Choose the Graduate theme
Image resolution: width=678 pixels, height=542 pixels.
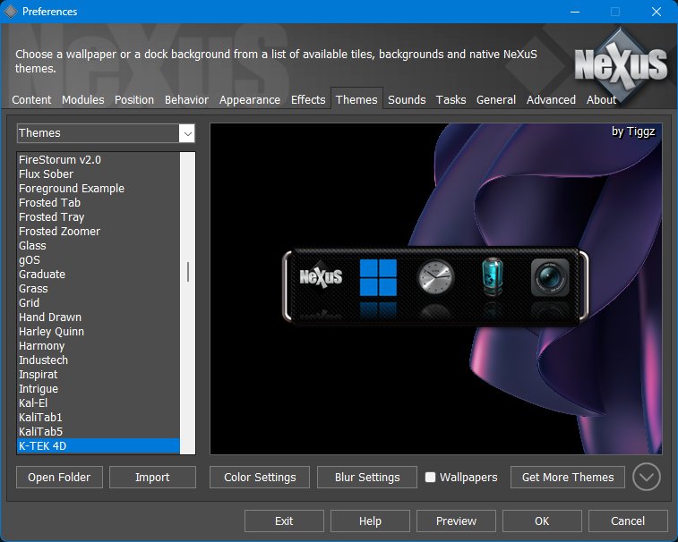coord(99,275)
